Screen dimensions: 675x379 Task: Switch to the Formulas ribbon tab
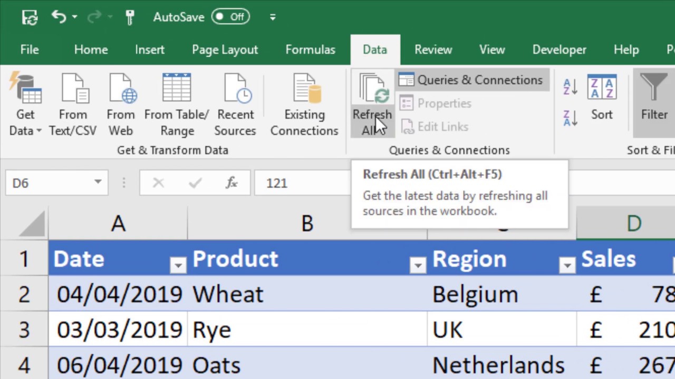310,49
